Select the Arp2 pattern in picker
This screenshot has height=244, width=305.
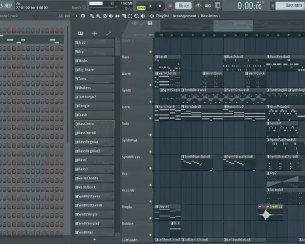tap(95, 43)
